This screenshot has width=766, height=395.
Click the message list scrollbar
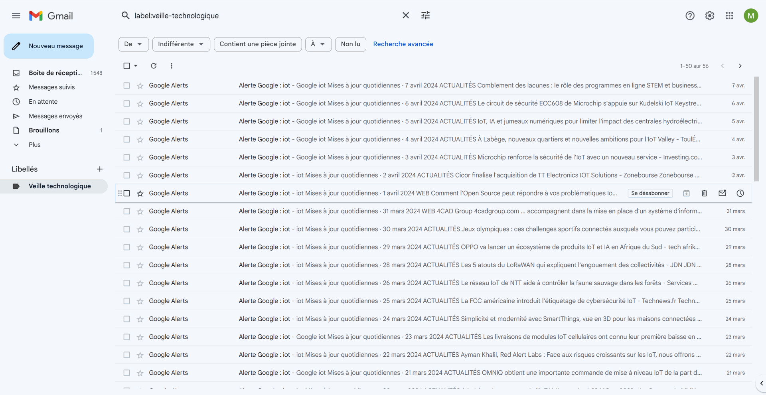pos(757,129)
